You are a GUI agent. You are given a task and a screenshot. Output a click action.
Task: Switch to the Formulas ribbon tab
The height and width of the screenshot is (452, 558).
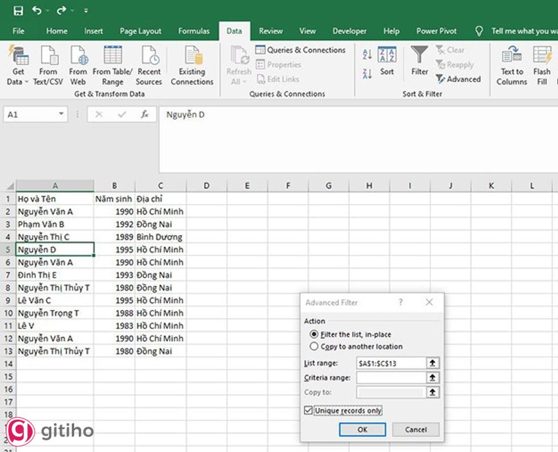click(x=193, y=31)
